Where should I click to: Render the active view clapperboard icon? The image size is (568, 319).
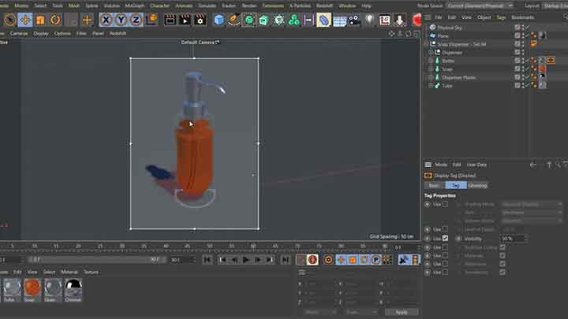pyautogui.click(x=170, y=20)
